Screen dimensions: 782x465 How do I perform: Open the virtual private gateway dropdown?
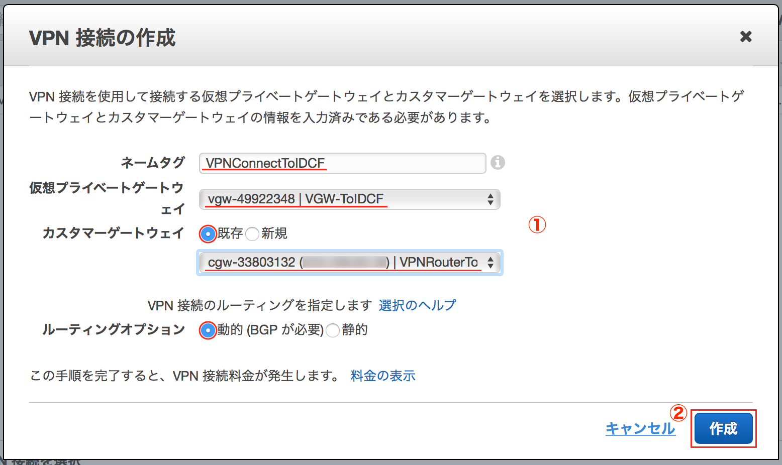349,199
